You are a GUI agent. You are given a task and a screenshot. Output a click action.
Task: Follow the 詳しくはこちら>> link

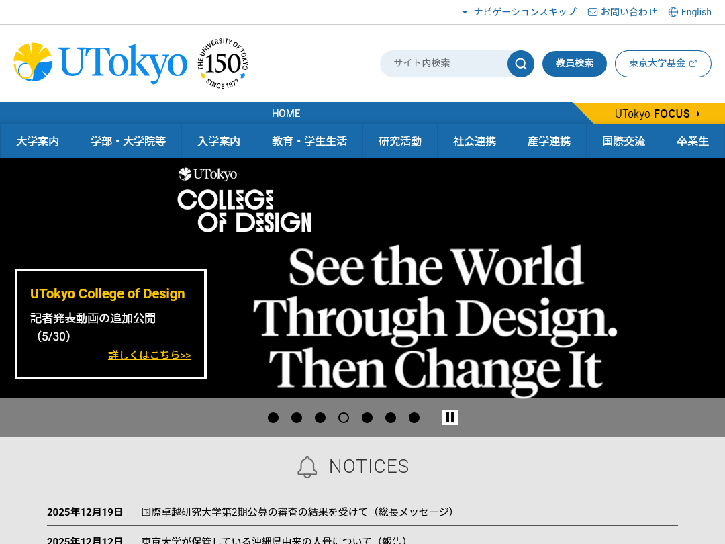tap(150, 355)
